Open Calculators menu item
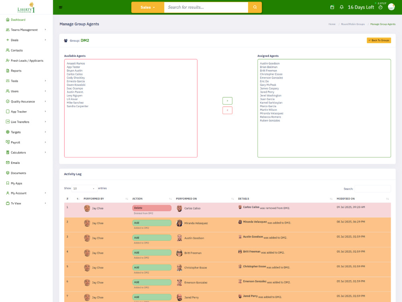402x302 pixels. [18, 153]
